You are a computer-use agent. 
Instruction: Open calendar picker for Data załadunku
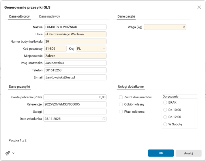pyautogui.click(x=104, y=119)
